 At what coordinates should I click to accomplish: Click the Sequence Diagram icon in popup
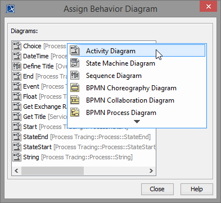(x=75, y=75)
